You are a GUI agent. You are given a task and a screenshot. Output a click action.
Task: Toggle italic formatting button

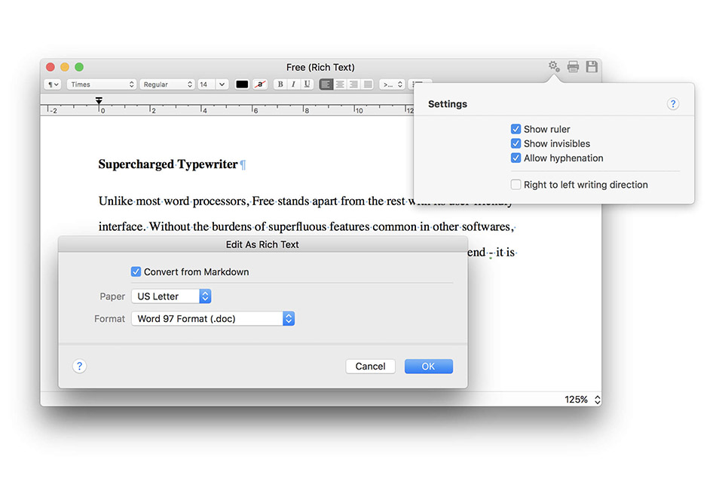(294, 84)
